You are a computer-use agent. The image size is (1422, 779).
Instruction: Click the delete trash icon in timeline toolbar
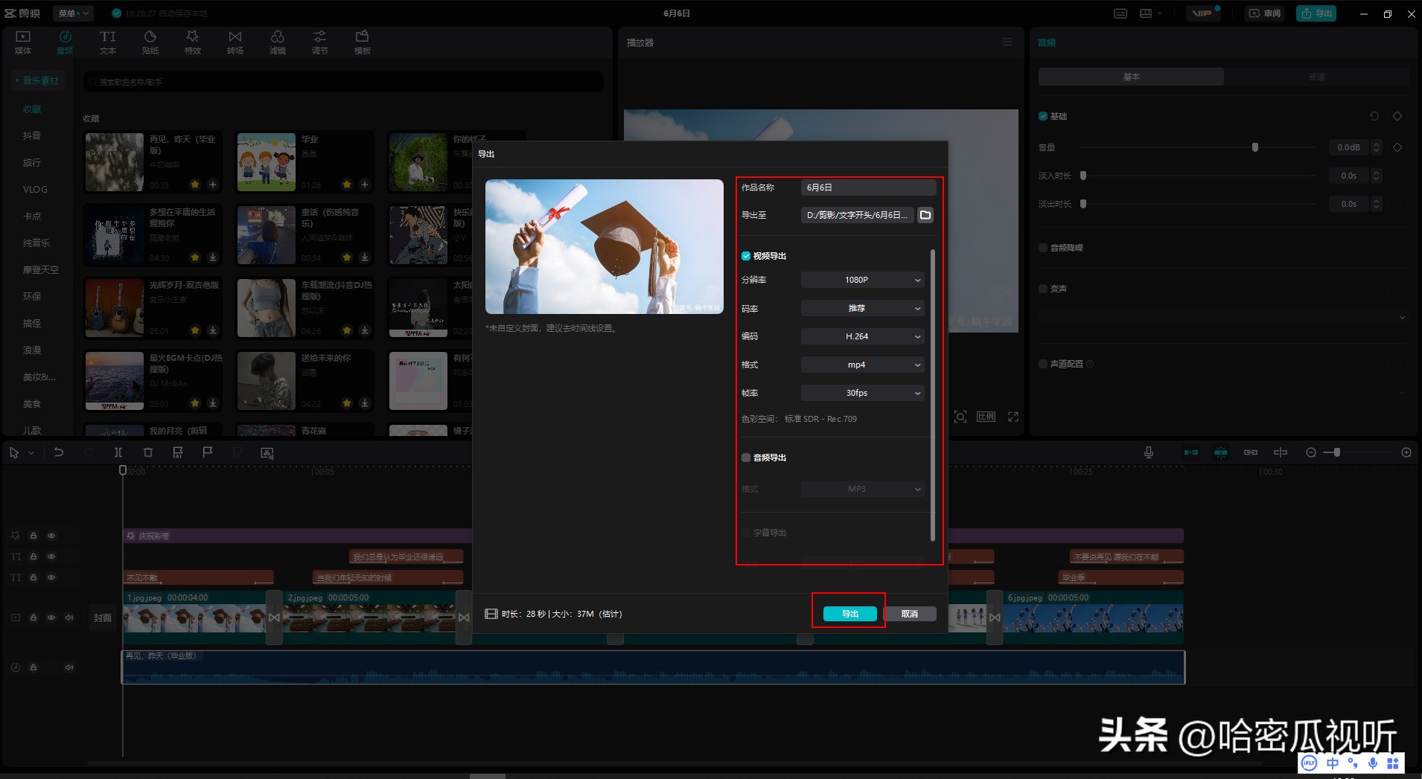tap(148, 452)
